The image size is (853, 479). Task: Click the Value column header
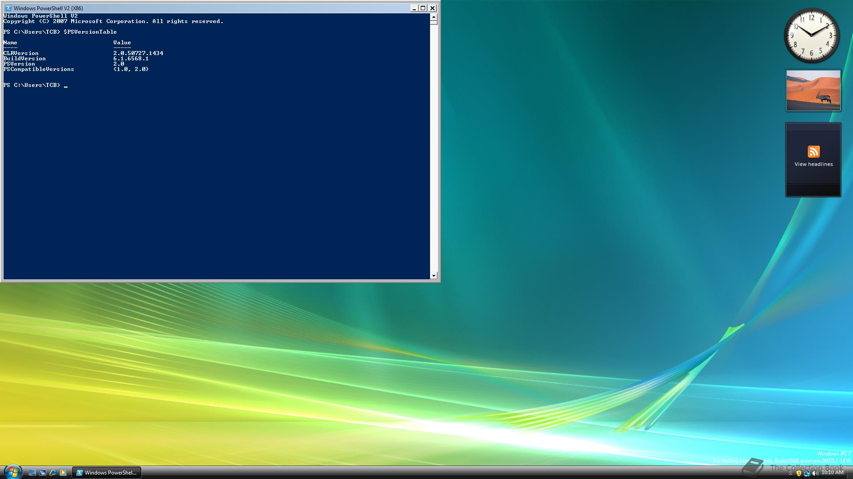click(x=122, y=43)
